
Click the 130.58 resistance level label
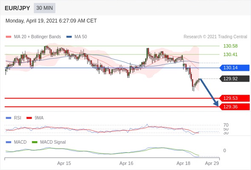point(230,46)
